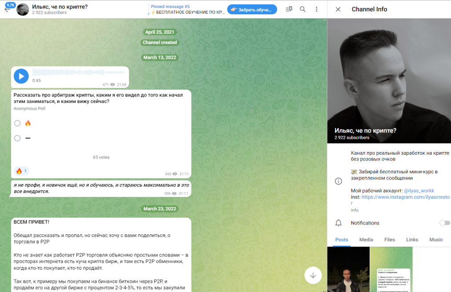Screen dimensions: 451x292
Task: Open Pinned message #5 in header
Action: pyautogui.click(x=187, y=9)
